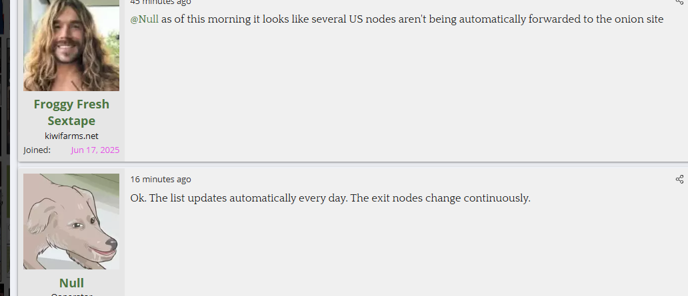Click the "Joined:" label under Froggy's name
Image resolution: width=688 pixels, height=296 pixels.
point(37,150)
